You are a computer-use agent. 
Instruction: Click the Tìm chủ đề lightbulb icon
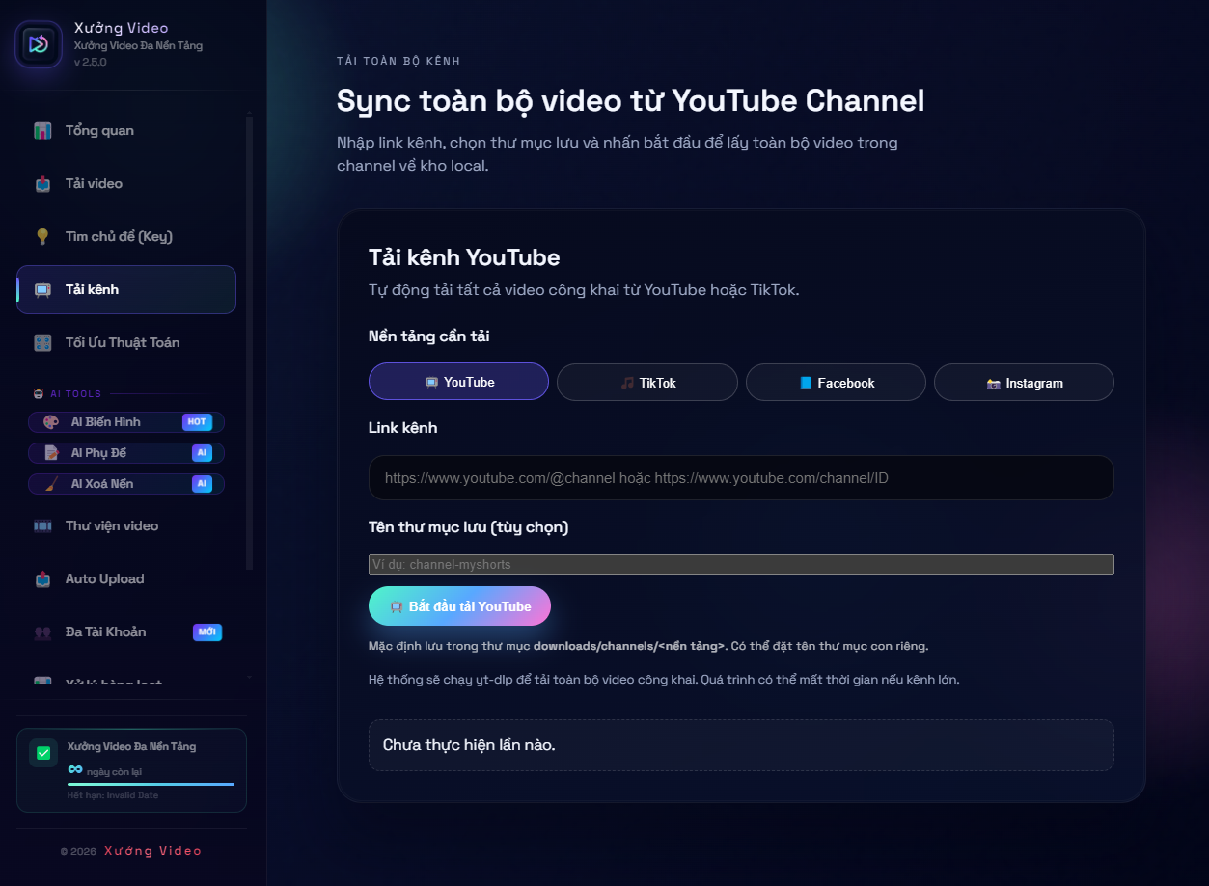[x=42, y=237]
